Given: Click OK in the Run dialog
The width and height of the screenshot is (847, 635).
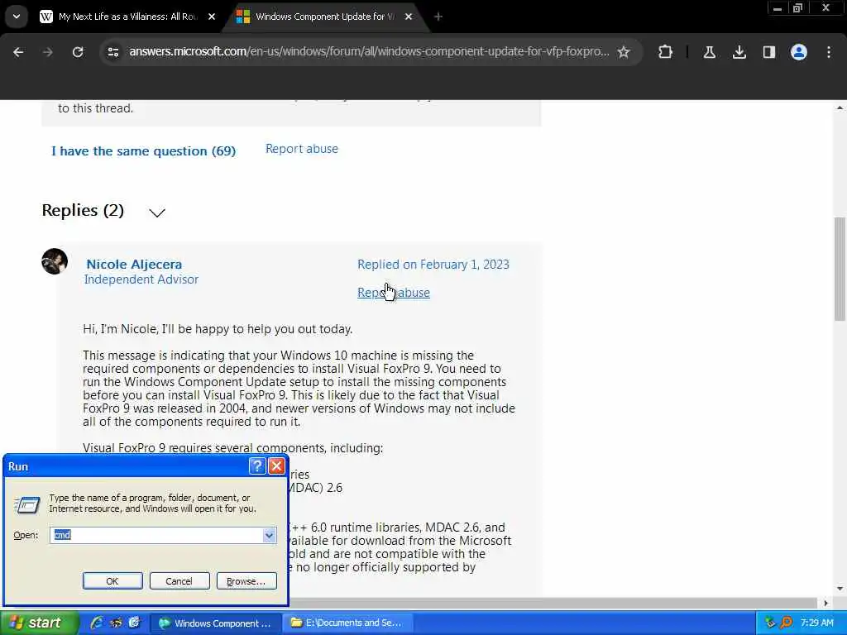Looking at the screenshot, I should (x=112, y=581).
